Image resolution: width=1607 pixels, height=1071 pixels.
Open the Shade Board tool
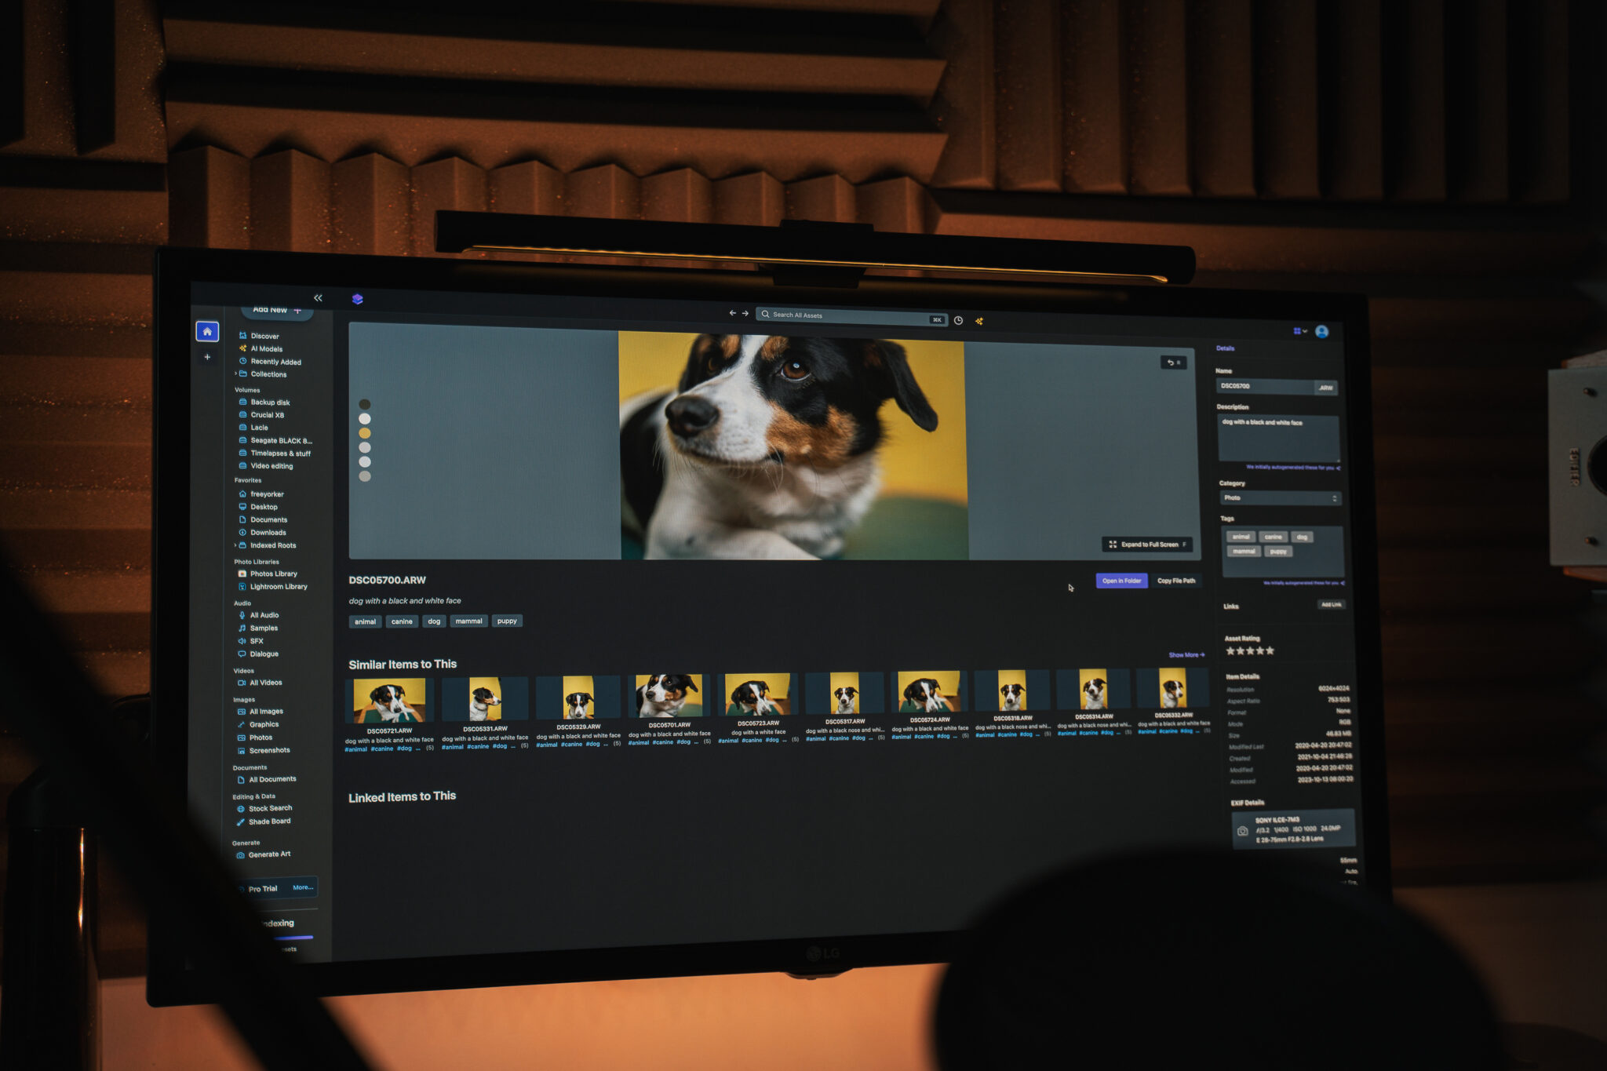[265, 821]
